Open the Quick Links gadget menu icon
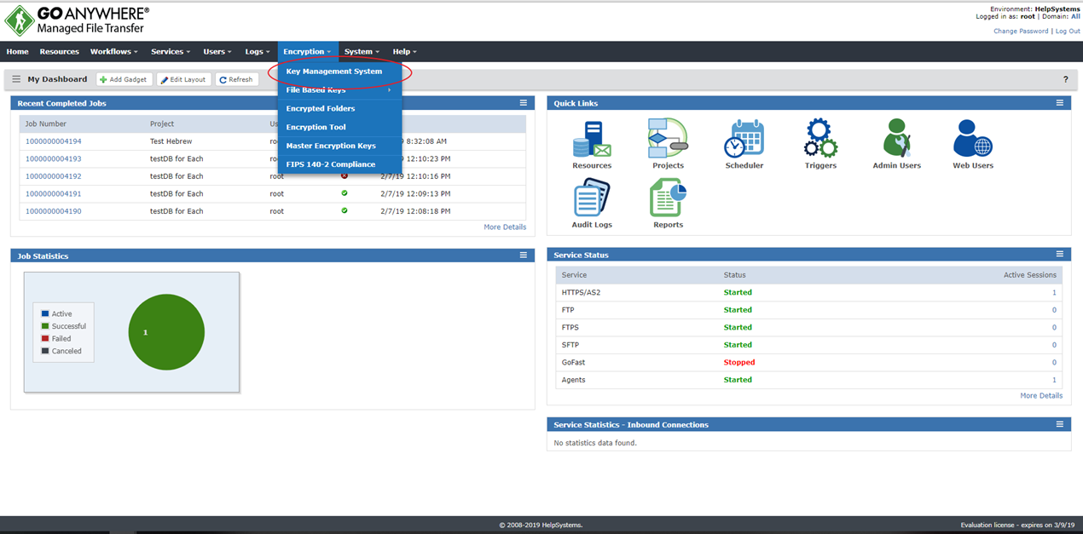The image size is (1083, 534). [x=1060, y=103]
